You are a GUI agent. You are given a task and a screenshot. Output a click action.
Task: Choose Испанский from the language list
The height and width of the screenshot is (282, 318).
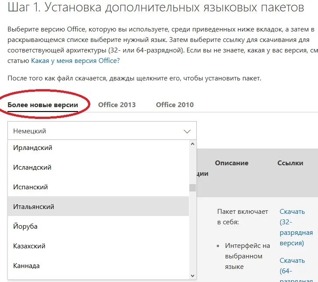click(x=98, y=187)
